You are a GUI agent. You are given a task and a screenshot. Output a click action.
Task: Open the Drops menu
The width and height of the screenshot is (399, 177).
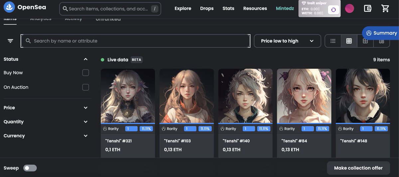pos(207,8)
